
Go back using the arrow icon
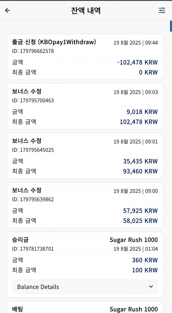pyautogui.click(x=8, y=10)
